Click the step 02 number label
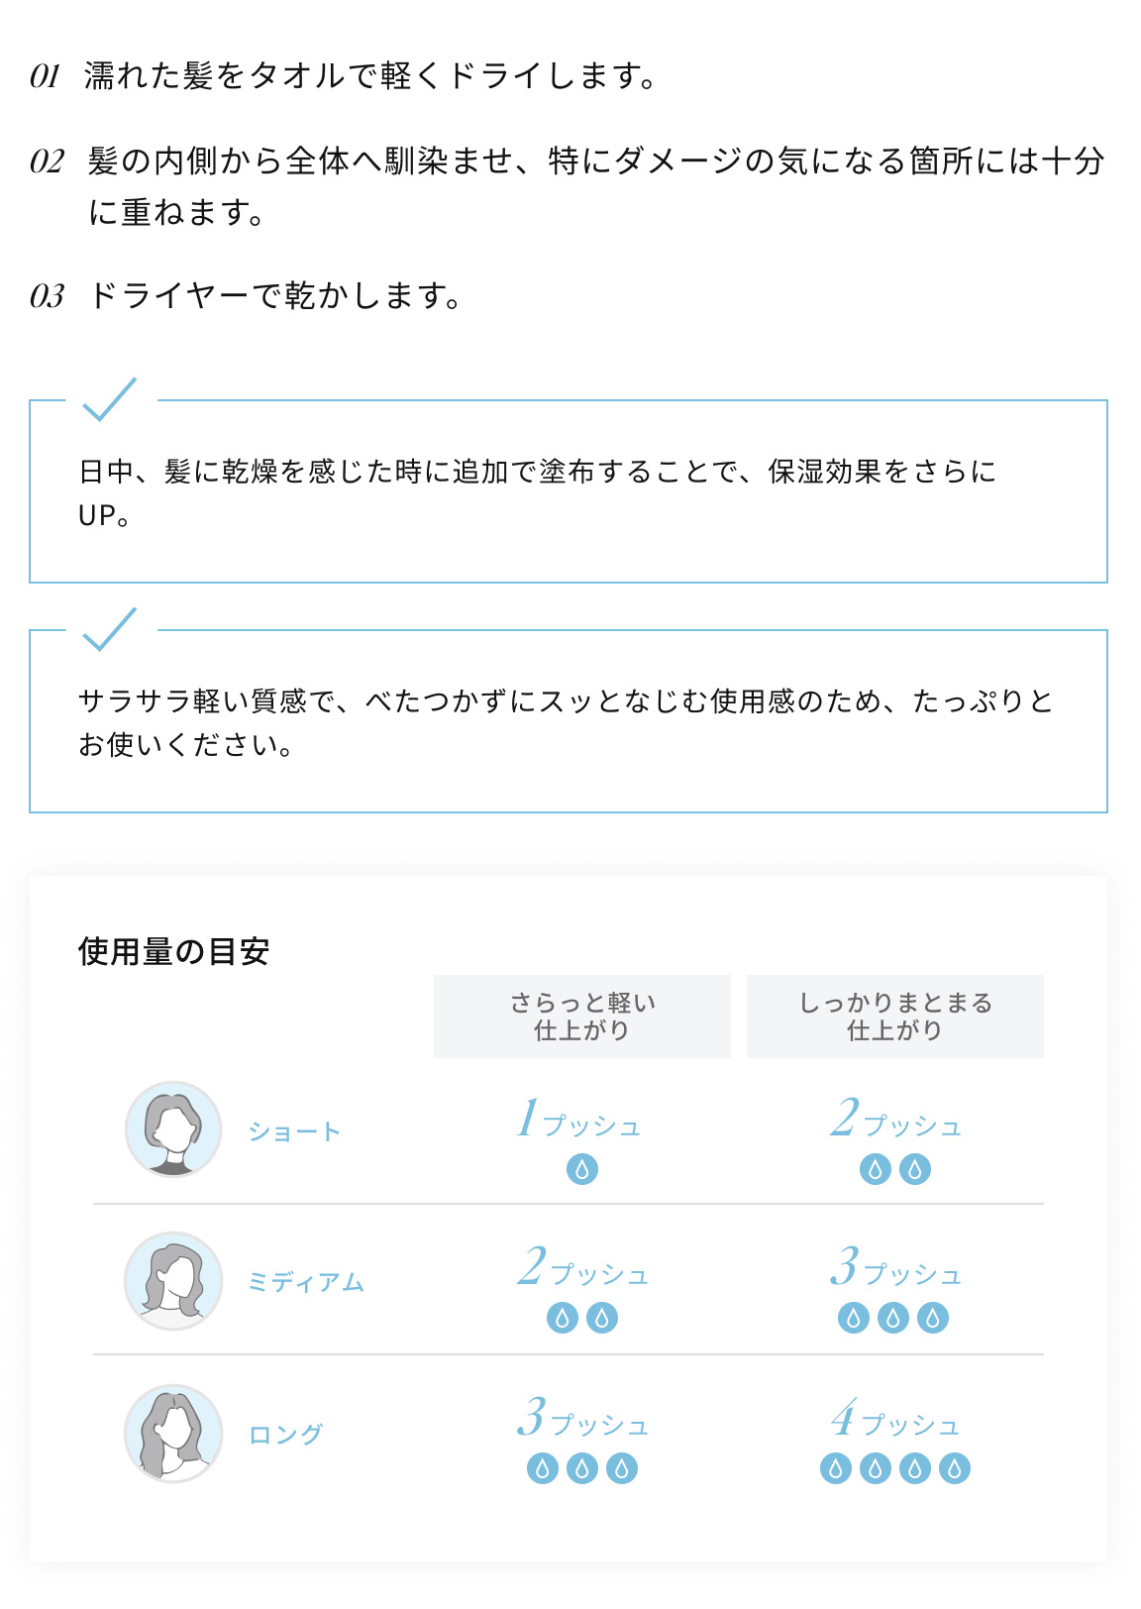This screenshot has height=1609, width=1141. 48,161
